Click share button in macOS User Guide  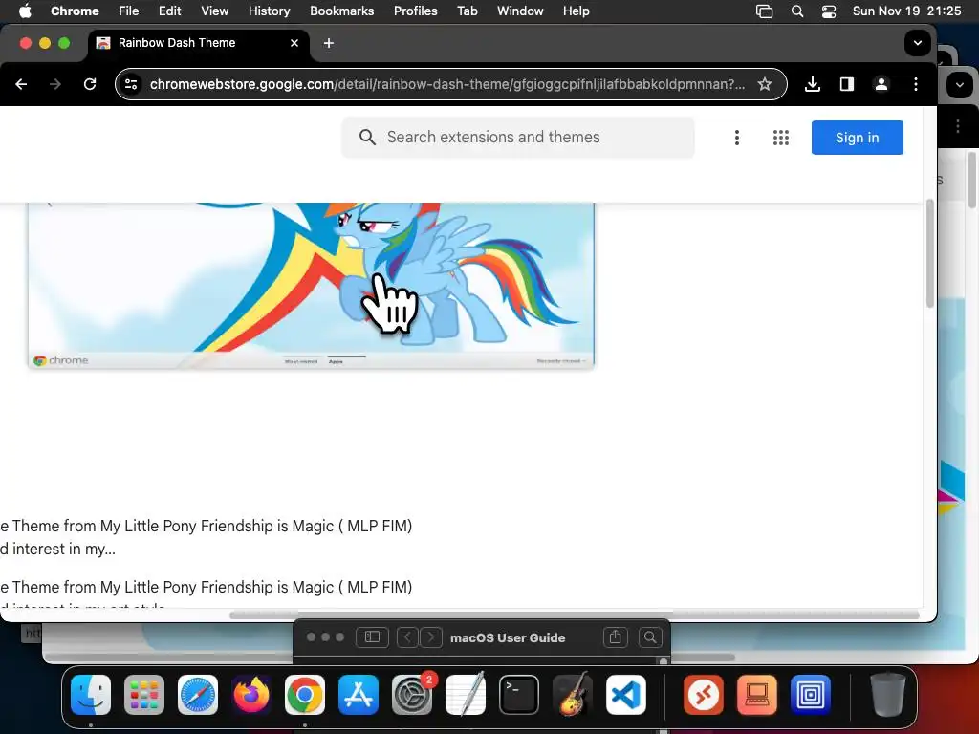pyautogui.click(x=615, y=637)
